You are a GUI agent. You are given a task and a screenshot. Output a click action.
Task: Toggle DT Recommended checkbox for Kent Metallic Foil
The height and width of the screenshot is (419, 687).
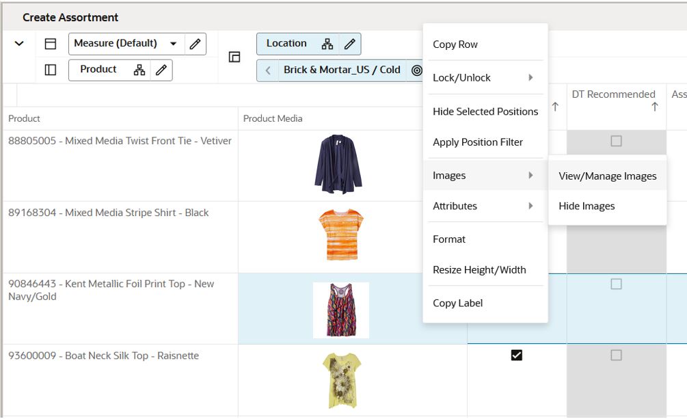(616, 284)
